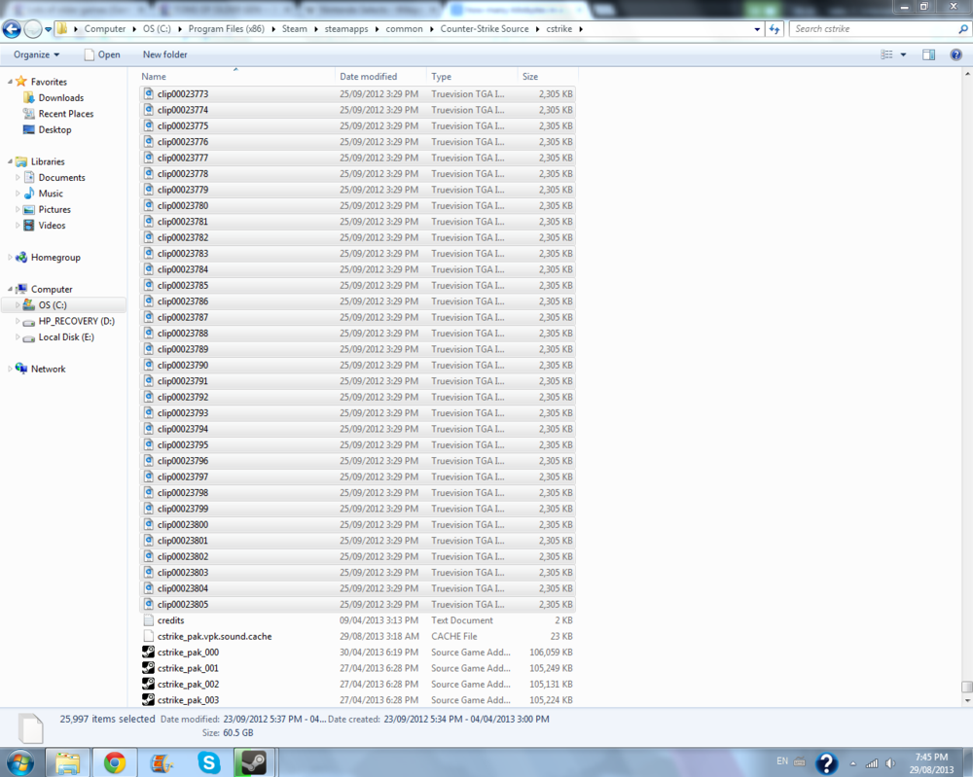973x777 pixels.
Task: Click the change view icon
Action: click(x=886, y=54)
